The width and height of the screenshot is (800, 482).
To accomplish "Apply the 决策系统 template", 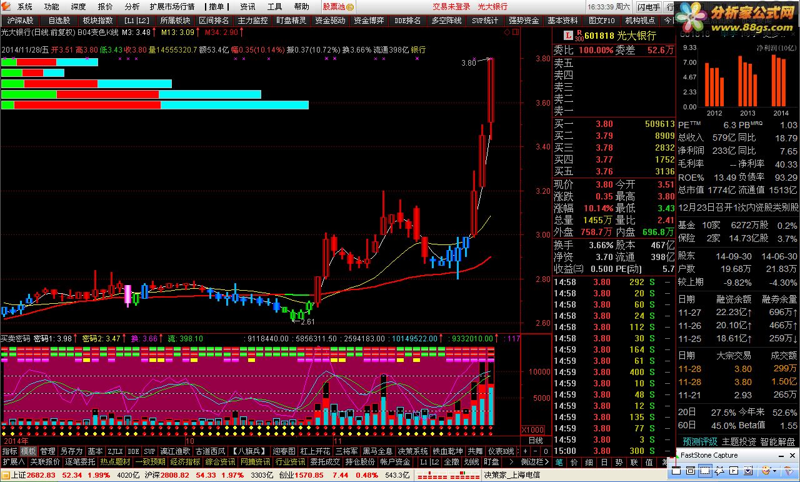I will point(412,450).
